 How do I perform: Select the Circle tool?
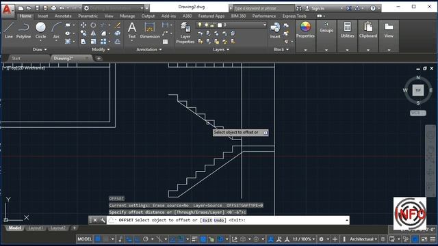coord(40,31)
